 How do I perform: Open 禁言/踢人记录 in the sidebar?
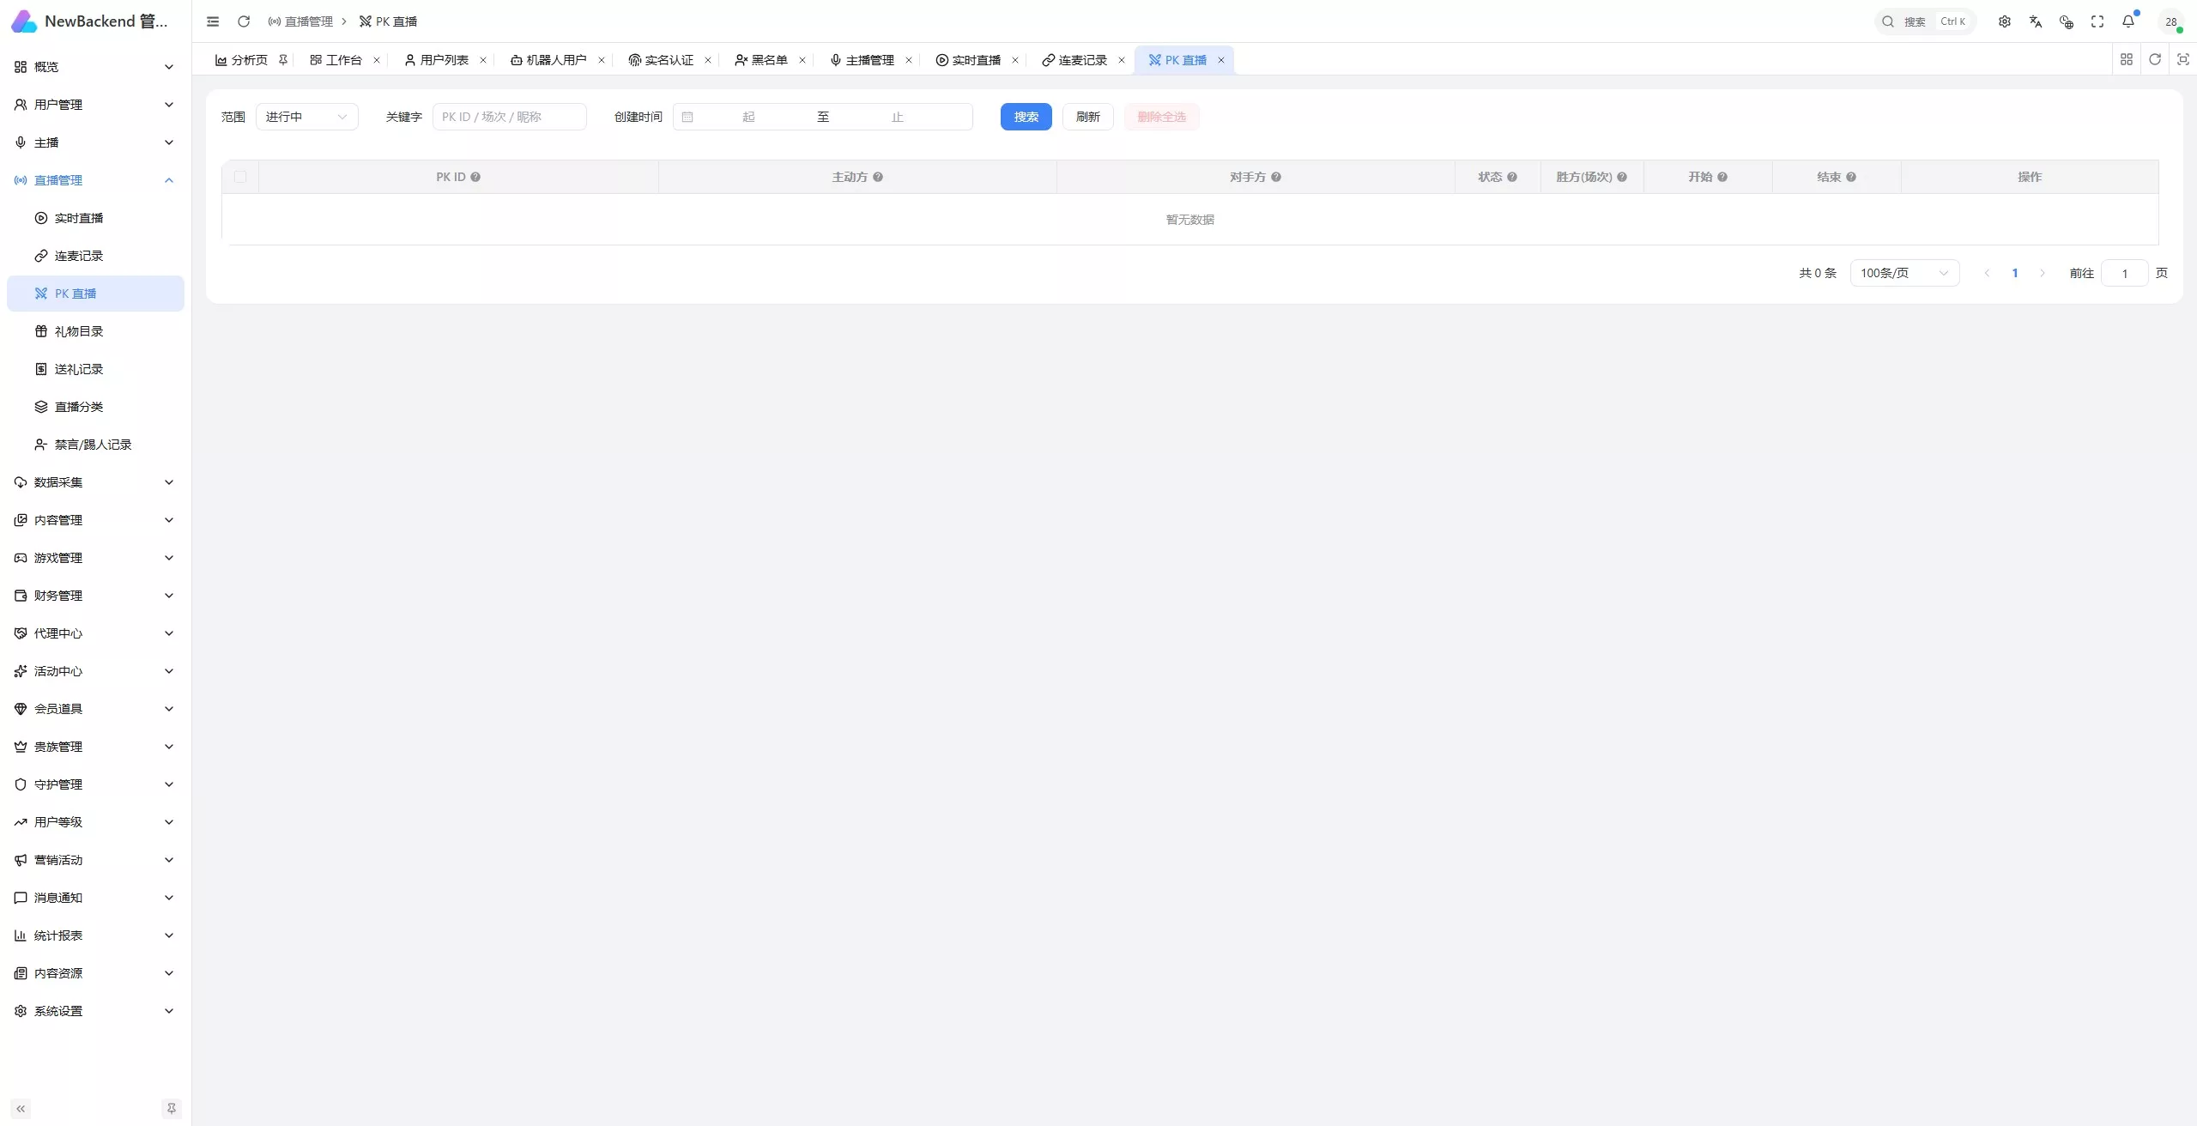(x=94, y=445)
